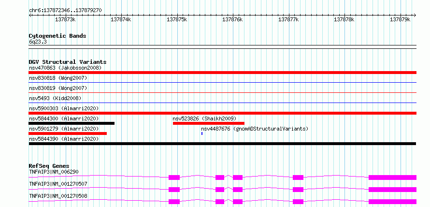Open variant nsv5844300 (Almarri2020) label
This screenshot has width=430, height=207.
pyautogui.click(x=64, y=118)
